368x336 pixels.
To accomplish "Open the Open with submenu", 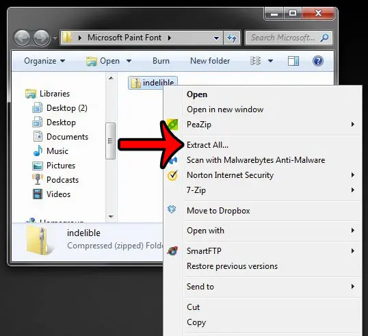I will coord(272,231).
